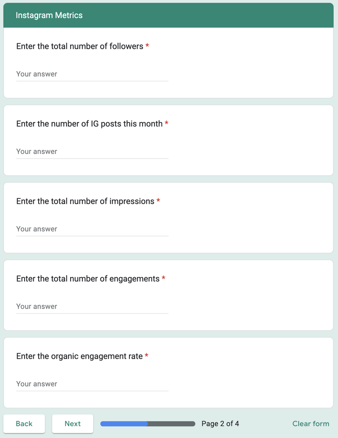Image resolution: width=338 pixels, height=438 pixels.
Task: Click the followers count answer field
Action: (x=92, y=74)
